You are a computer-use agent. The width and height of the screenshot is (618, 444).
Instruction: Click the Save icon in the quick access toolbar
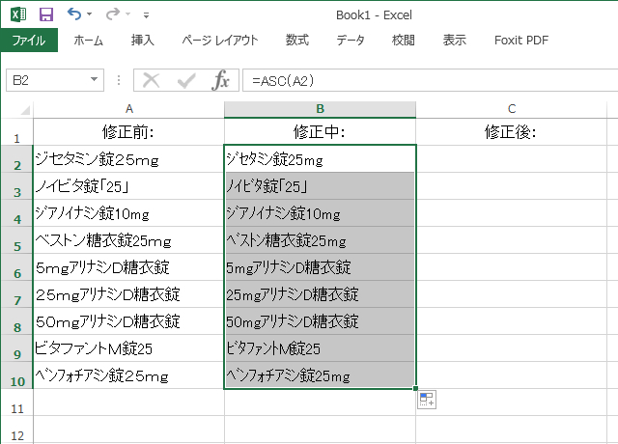click(x=45, y=14)
